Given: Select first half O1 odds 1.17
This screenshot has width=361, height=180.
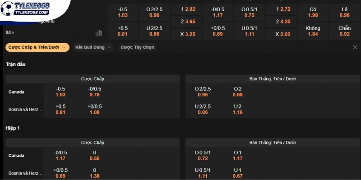Looking at the screenshot, I should (238, 155).
